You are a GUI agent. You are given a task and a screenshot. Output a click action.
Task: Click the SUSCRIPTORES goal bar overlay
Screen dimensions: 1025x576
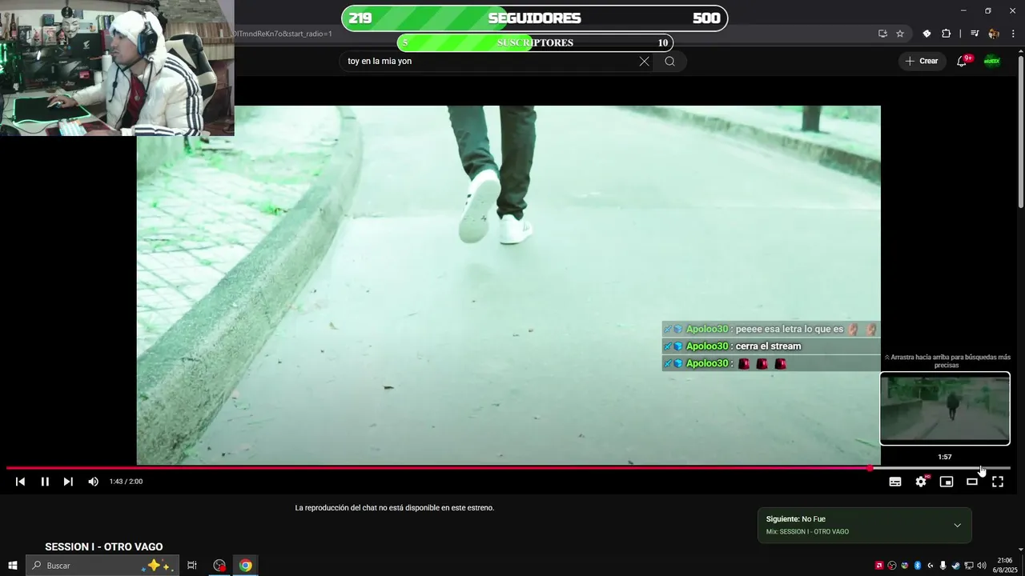[x=534, y=42]
